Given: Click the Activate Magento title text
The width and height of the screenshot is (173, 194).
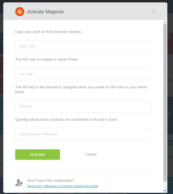Looking at the screenshot, I should pos(46,12).
